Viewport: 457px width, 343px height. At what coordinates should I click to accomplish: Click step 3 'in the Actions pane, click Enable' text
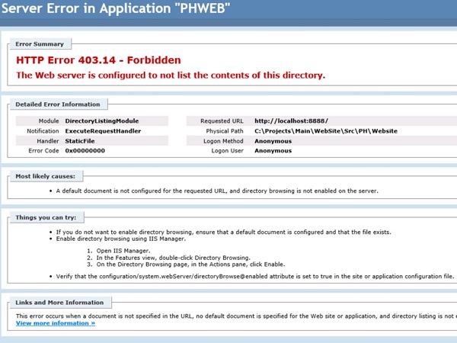point(237,264)
